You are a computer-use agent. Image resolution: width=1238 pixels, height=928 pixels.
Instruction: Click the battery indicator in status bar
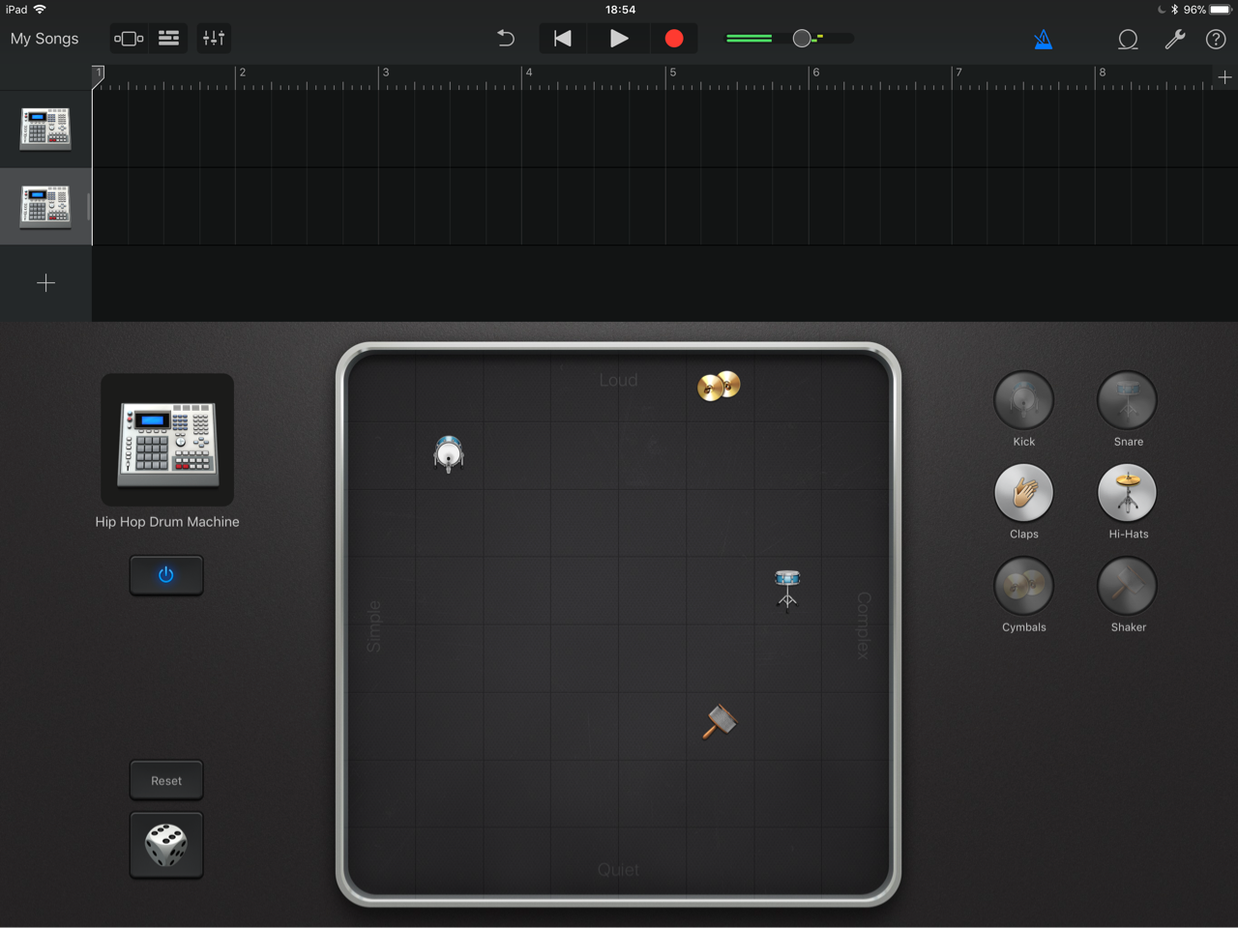[1221, 10]
